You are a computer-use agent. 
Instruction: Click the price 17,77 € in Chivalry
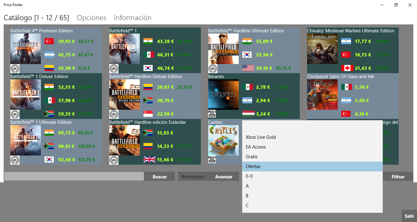363,41
